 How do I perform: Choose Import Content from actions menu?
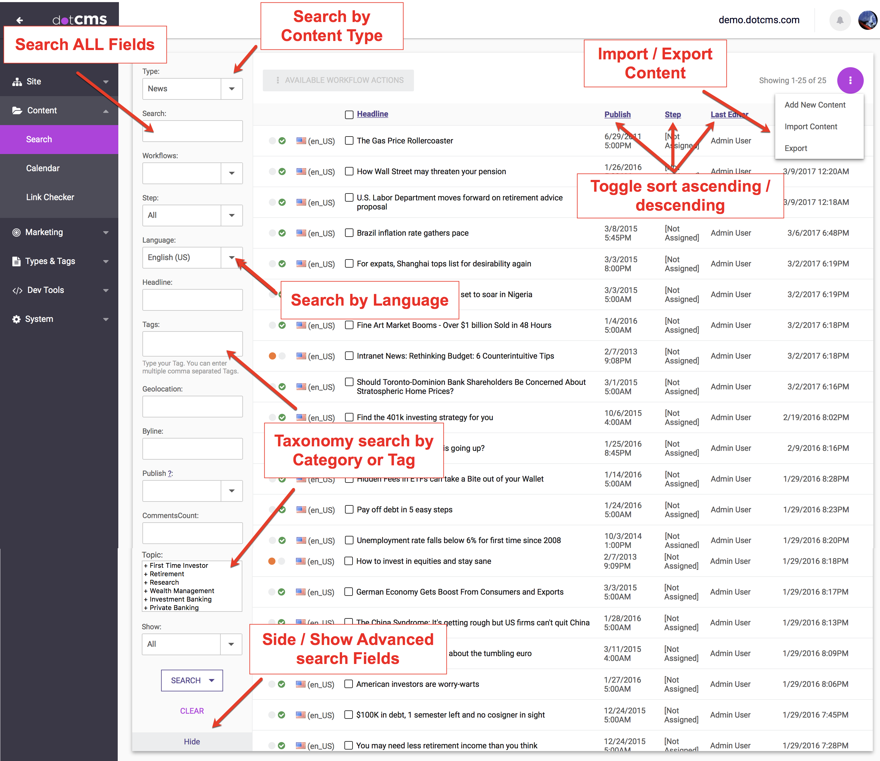pos(810,127)
